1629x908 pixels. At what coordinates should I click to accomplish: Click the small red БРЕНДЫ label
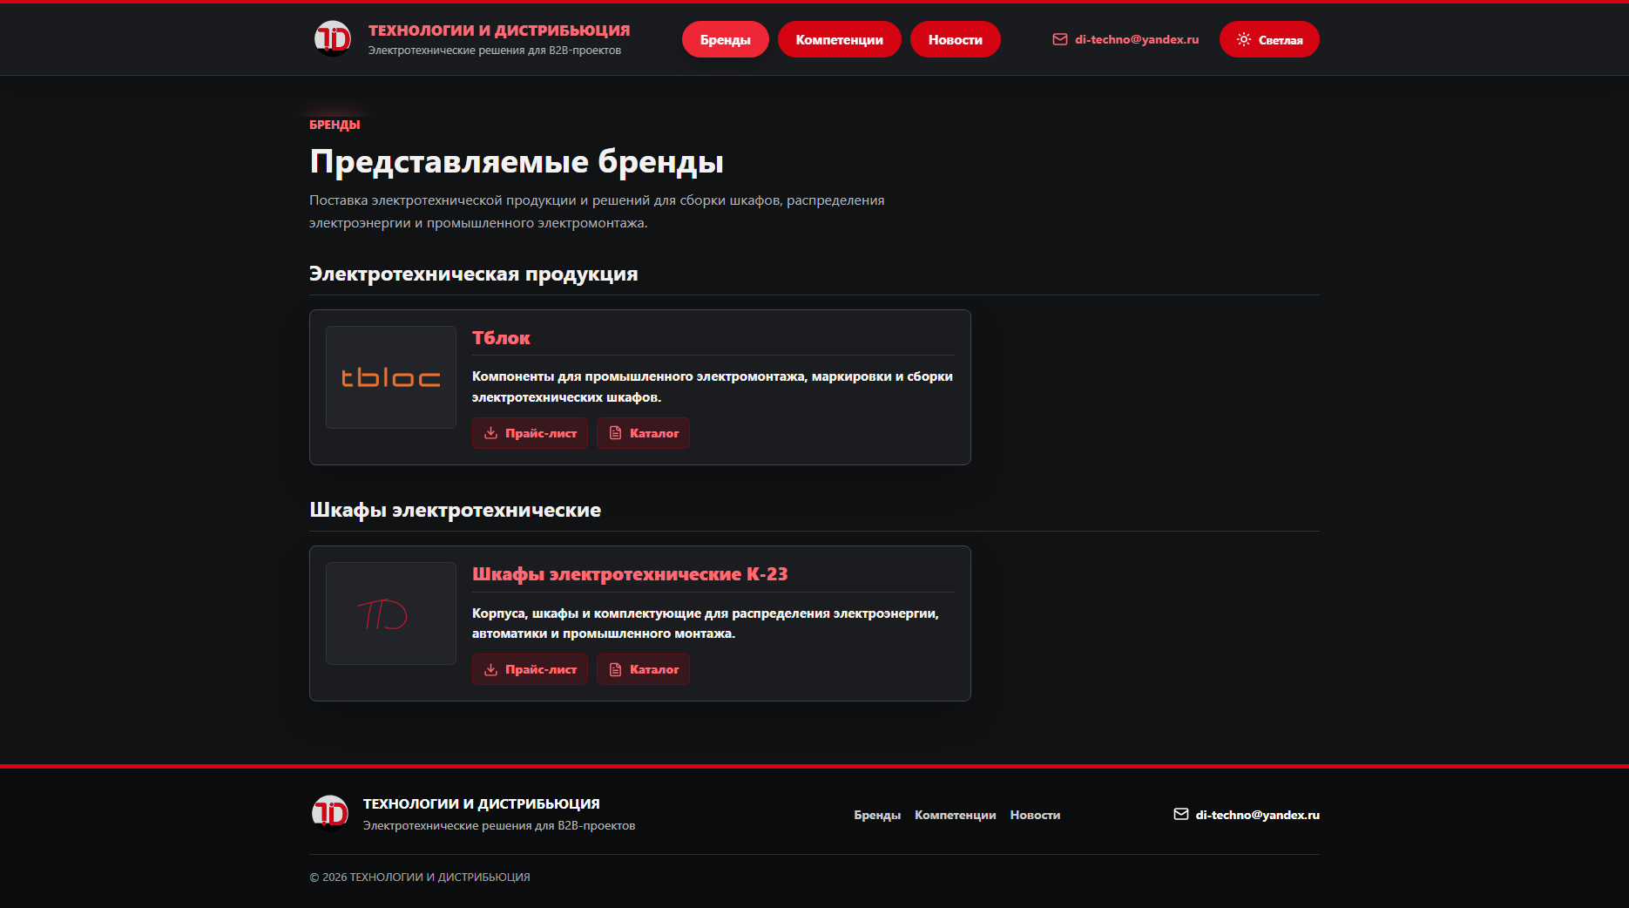click(335, 125)
